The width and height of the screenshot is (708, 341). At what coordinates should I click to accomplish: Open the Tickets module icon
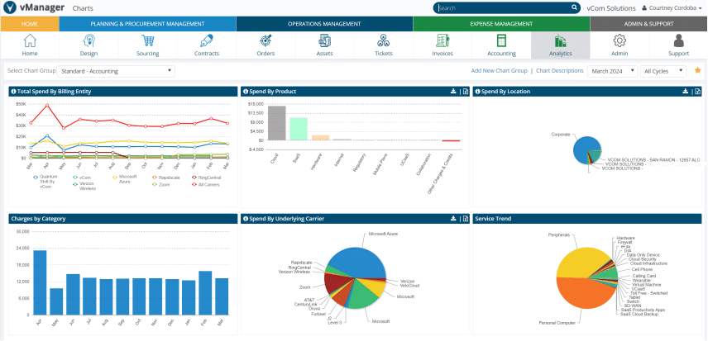pyautogui.click(x=384, y=45)
